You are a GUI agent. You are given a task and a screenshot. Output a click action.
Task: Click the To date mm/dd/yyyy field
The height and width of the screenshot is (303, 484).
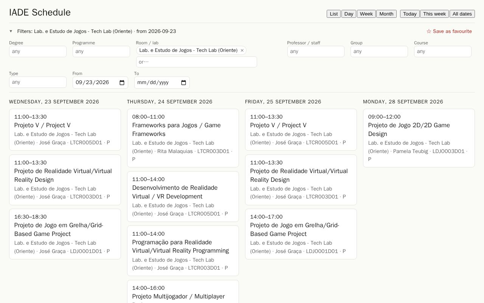click(162, 83)
